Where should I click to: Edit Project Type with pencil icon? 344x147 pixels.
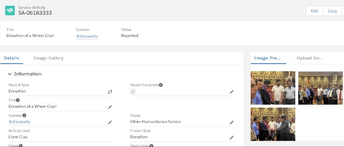232,138
